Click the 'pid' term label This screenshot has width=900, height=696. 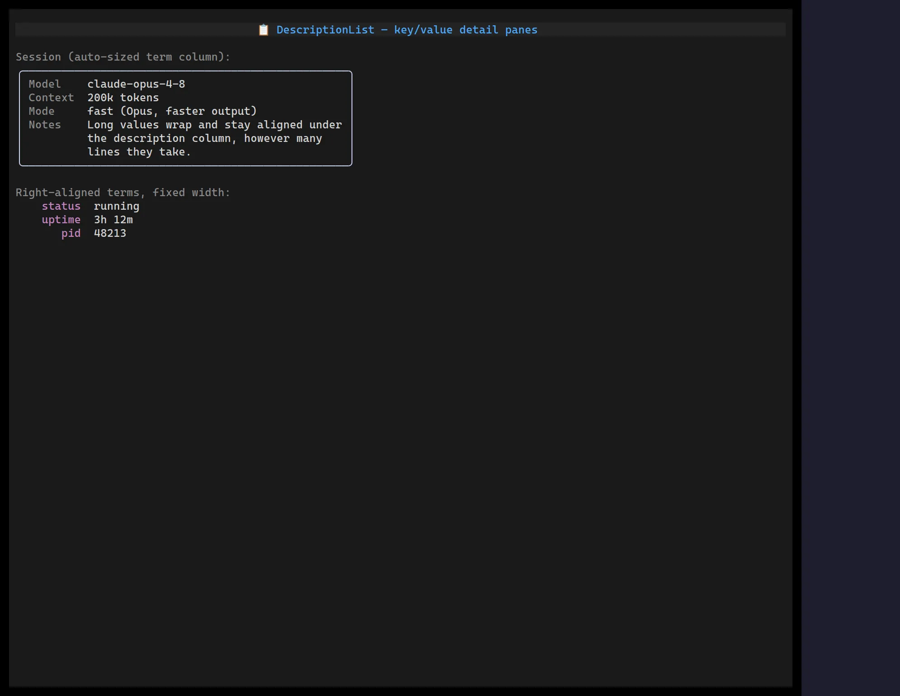pos(71,233)
